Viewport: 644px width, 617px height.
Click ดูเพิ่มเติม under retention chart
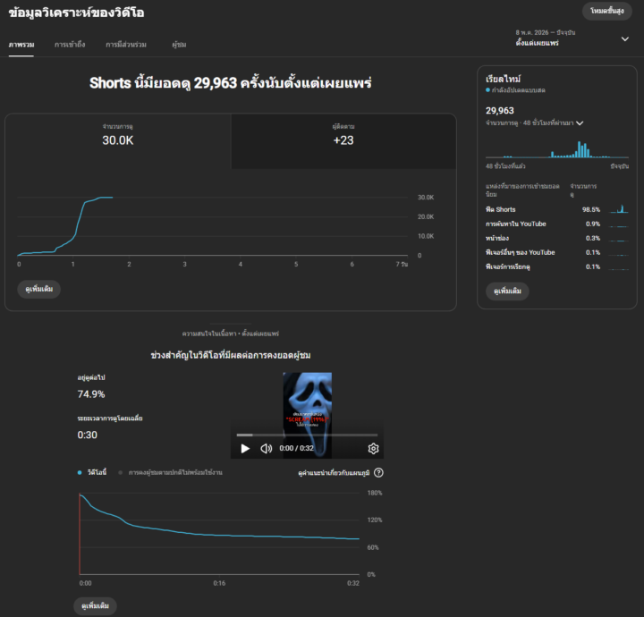(x=96, y=606)
